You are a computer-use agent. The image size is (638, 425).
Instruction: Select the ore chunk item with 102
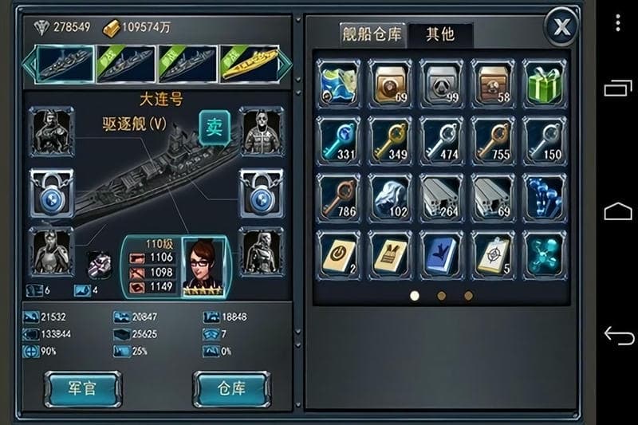[x=390, y=198]
